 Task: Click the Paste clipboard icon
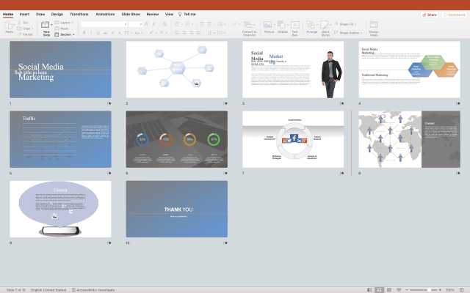(9, 26)
